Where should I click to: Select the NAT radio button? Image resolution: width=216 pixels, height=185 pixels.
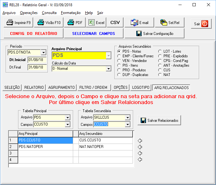pyautogui.click(x=160, y=75)
